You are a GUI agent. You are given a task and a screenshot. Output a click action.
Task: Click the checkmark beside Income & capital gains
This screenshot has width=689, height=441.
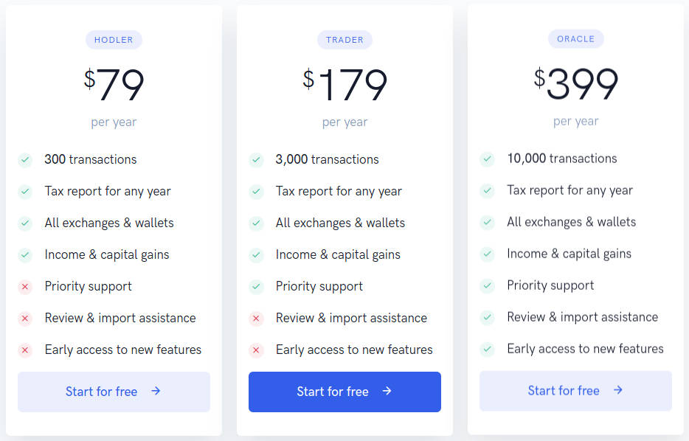24,254
